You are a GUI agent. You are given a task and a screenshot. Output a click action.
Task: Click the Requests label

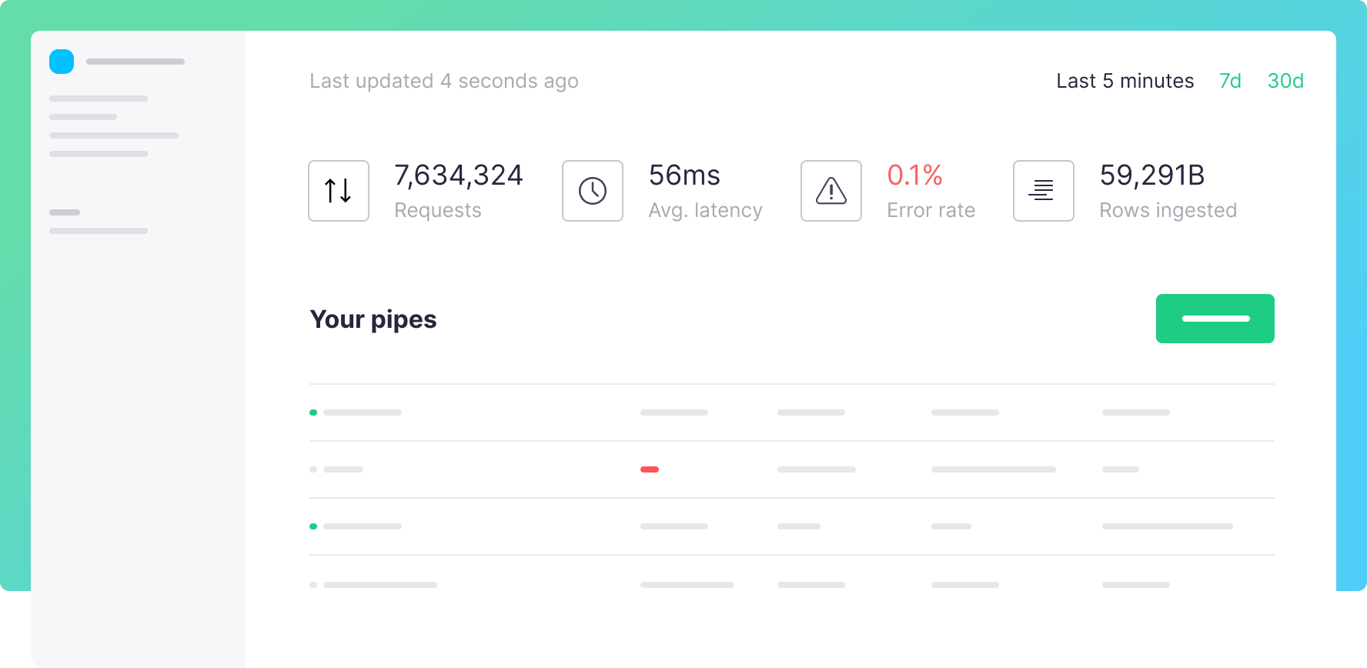(x=438, y=210)
